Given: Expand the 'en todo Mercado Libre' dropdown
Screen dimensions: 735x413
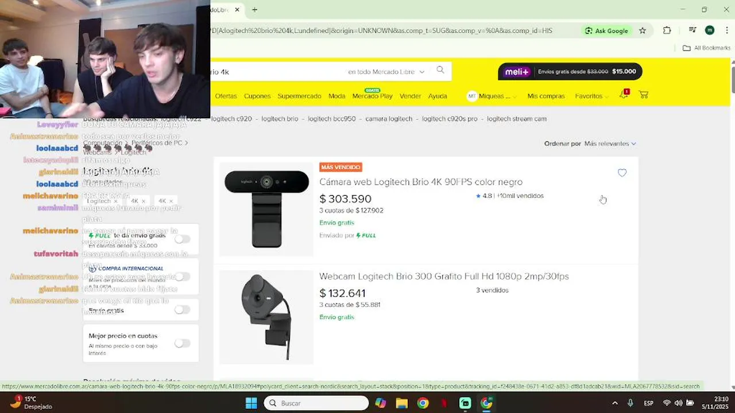Looking at the screenshot, I should click(x=386, y=72).
